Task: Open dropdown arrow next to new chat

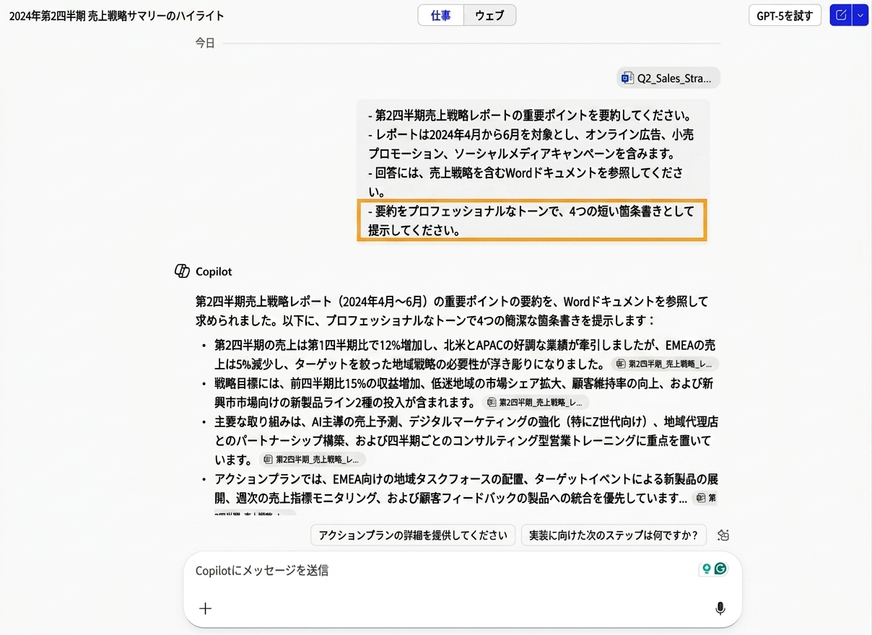Action: pos(860,15)
